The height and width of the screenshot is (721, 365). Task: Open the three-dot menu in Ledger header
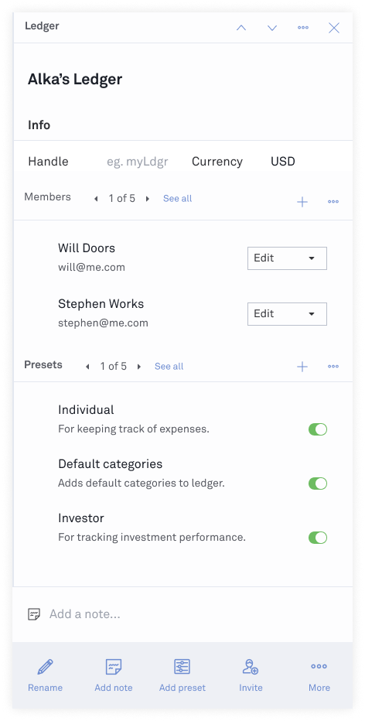(x=303, y=28)
